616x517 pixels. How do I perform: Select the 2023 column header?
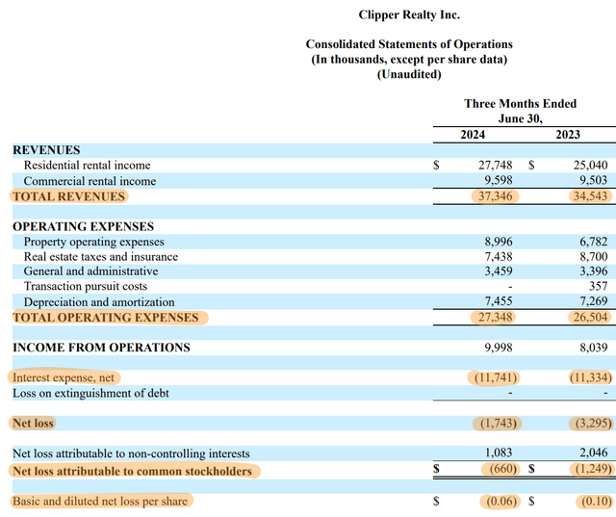pyautogui.click(x=568, y=135)
